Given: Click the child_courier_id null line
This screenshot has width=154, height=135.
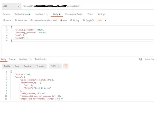Looking at the screenshot, I should 33,93.
